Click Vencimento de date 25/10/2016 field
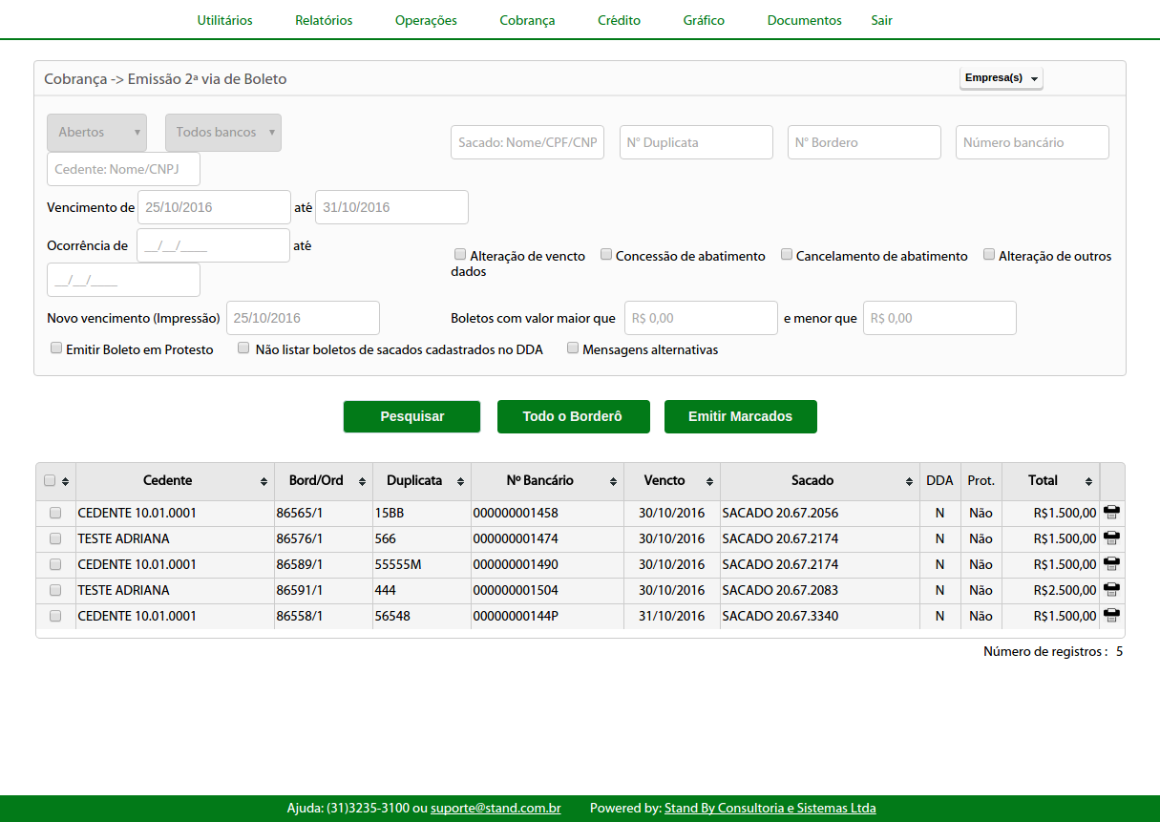Screen dimensions: 1160x822 point(214,207)
